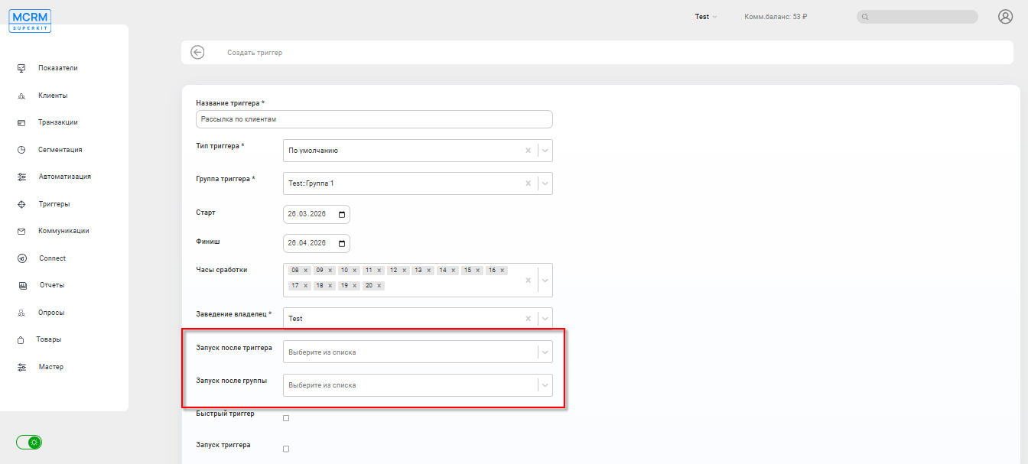
Task: Remove hour 14 tag
Action: coord(454,271)
